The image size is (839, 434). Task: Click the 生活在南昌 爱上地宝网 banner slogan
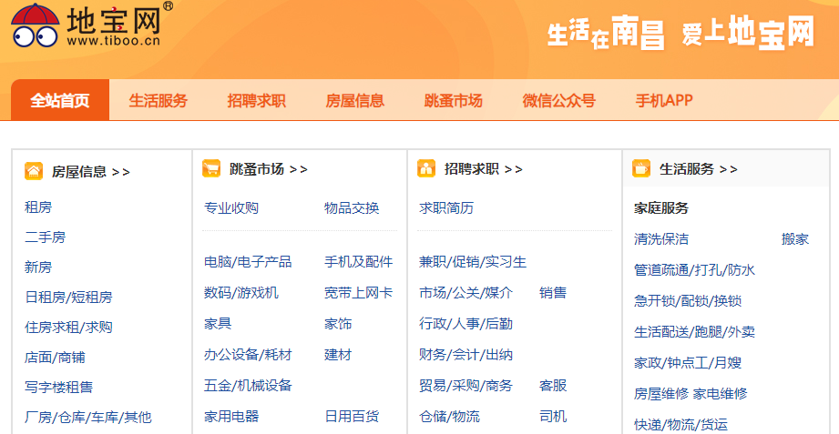click(x=680, y=33)
